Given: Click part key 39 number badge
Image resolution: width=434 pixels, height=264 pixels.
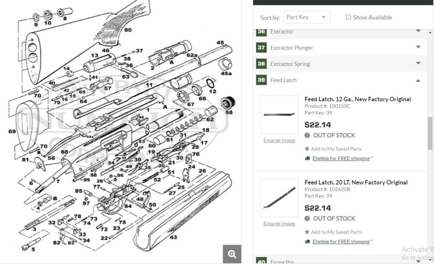Looking at the screenshot, I should (x=261, y=80).
